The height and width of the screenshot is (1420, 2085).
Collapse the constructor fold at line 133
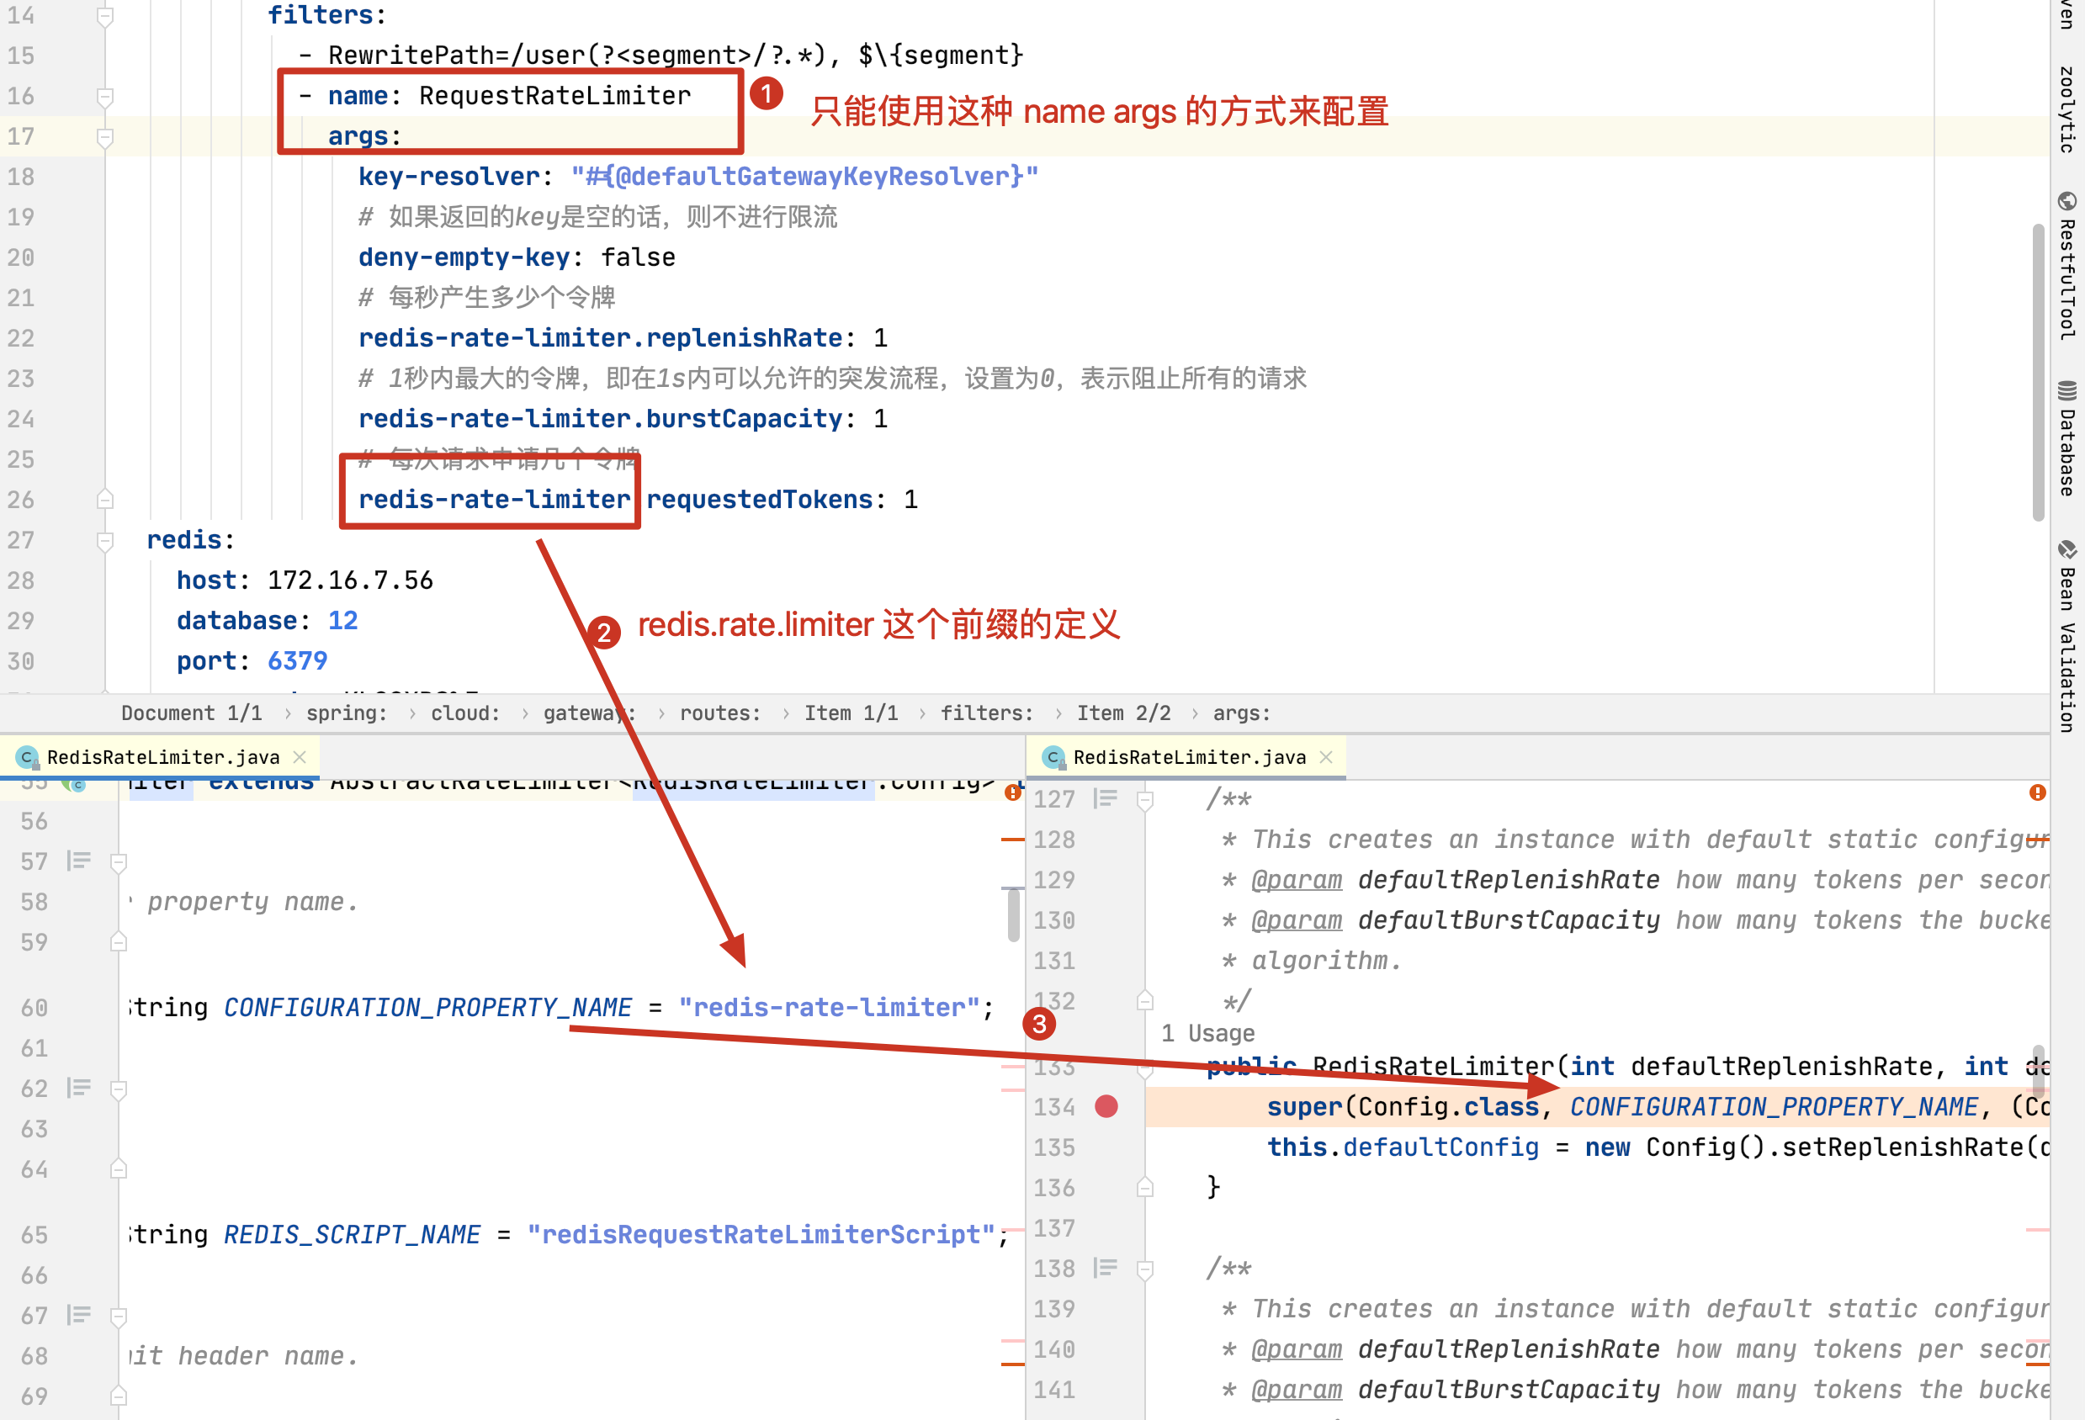point(1145,1069)
